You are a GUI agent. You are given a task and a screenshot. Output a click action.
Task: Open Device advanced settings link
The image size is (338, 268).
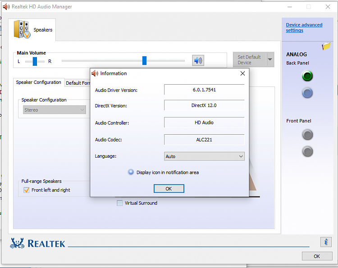pos(304,27)
